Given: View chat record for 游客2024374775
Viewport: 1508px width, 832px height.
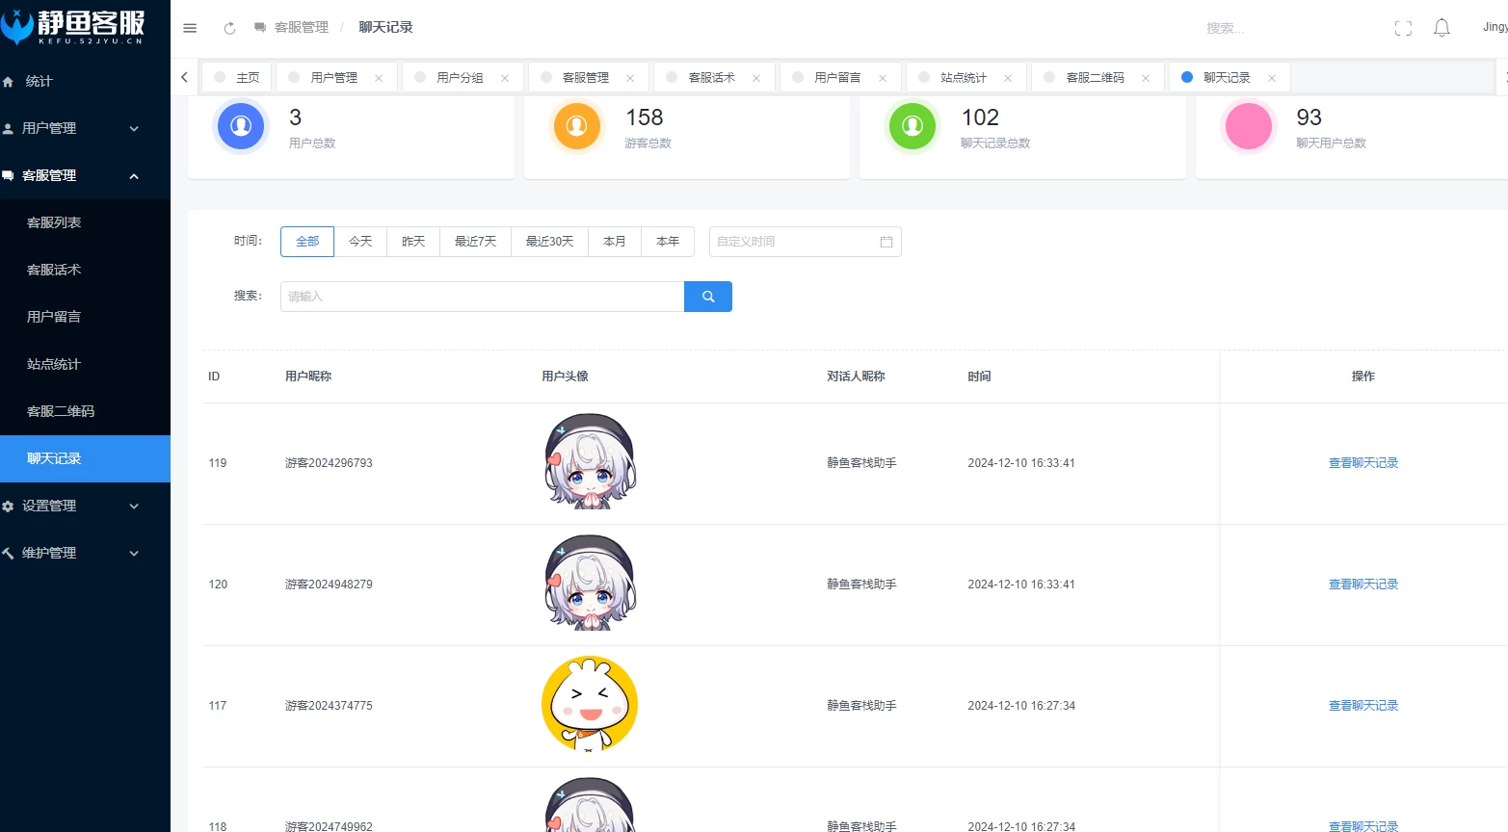Looking at the screenshot, I should pos(1362,706).
